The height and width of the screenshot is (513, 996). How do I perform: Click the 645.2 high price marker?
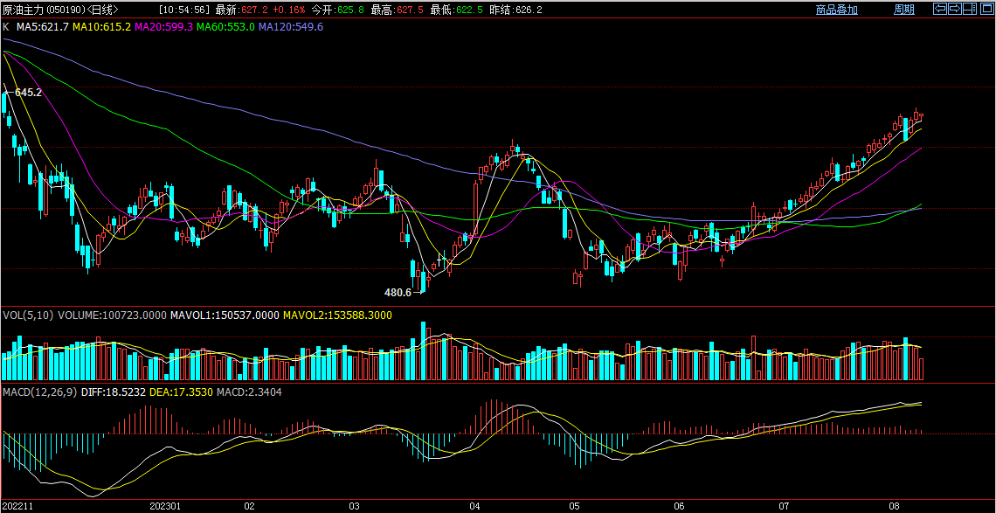pos(28,92)
